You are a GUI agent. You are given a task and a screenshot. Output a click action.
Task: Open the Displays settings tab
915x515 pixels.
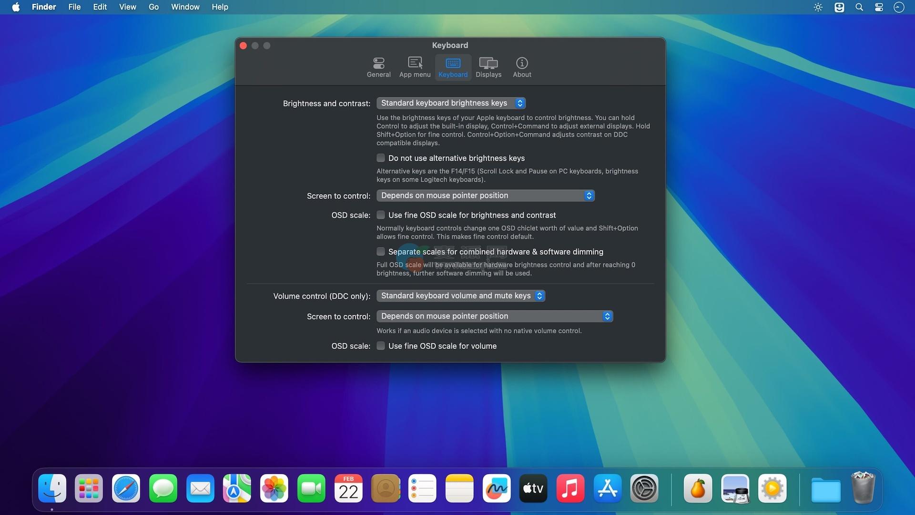coord(488,67)
